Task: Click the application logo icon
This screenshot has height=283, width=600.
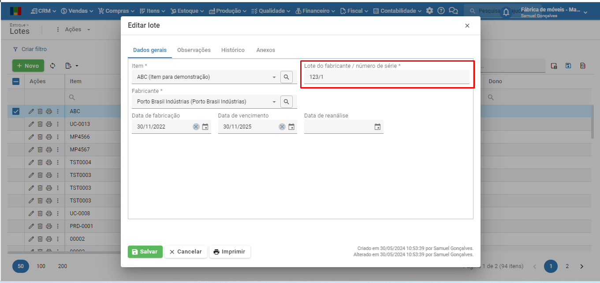Action: coord(15,11)
